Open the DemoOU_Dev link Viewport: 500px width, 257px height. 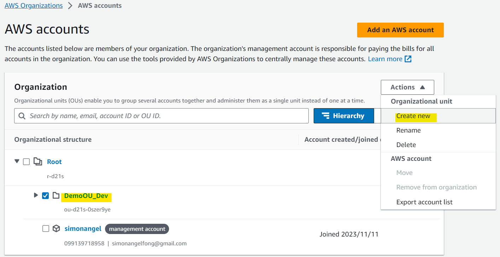point(86,196)
